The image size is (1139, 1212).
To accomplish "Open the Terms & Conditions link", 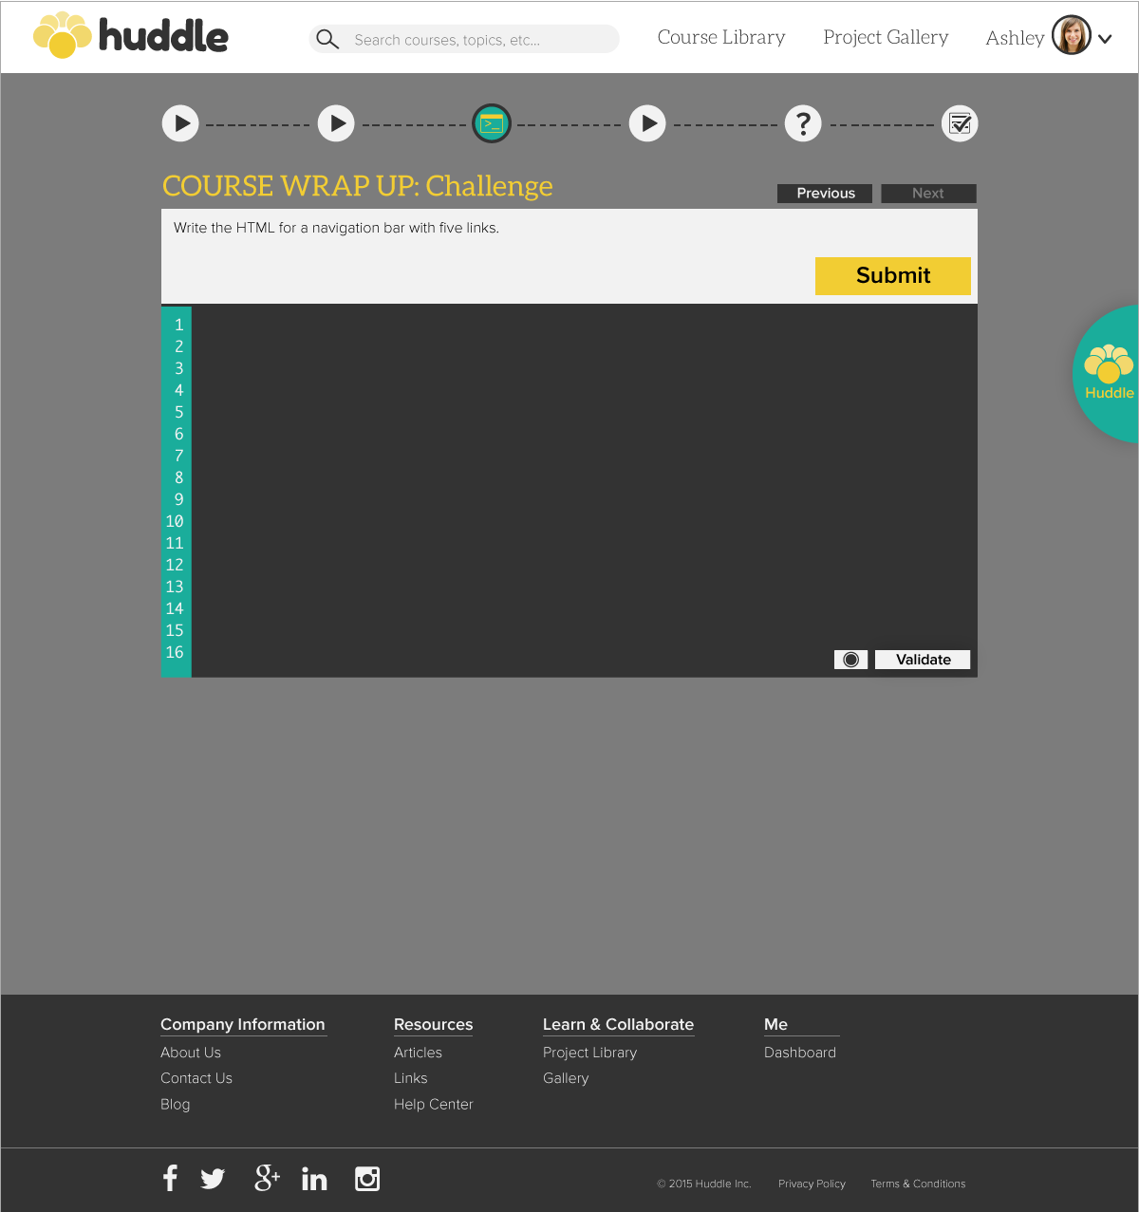I will click(918, 1184).
